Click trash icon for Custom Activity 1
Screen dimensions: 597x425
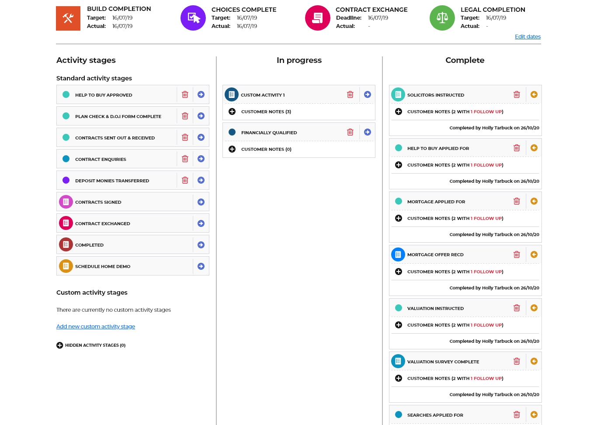350,94
